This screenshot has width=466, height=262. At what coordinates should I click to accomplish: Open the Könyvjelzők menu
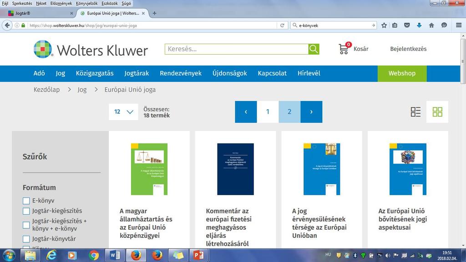pos(86,3)
